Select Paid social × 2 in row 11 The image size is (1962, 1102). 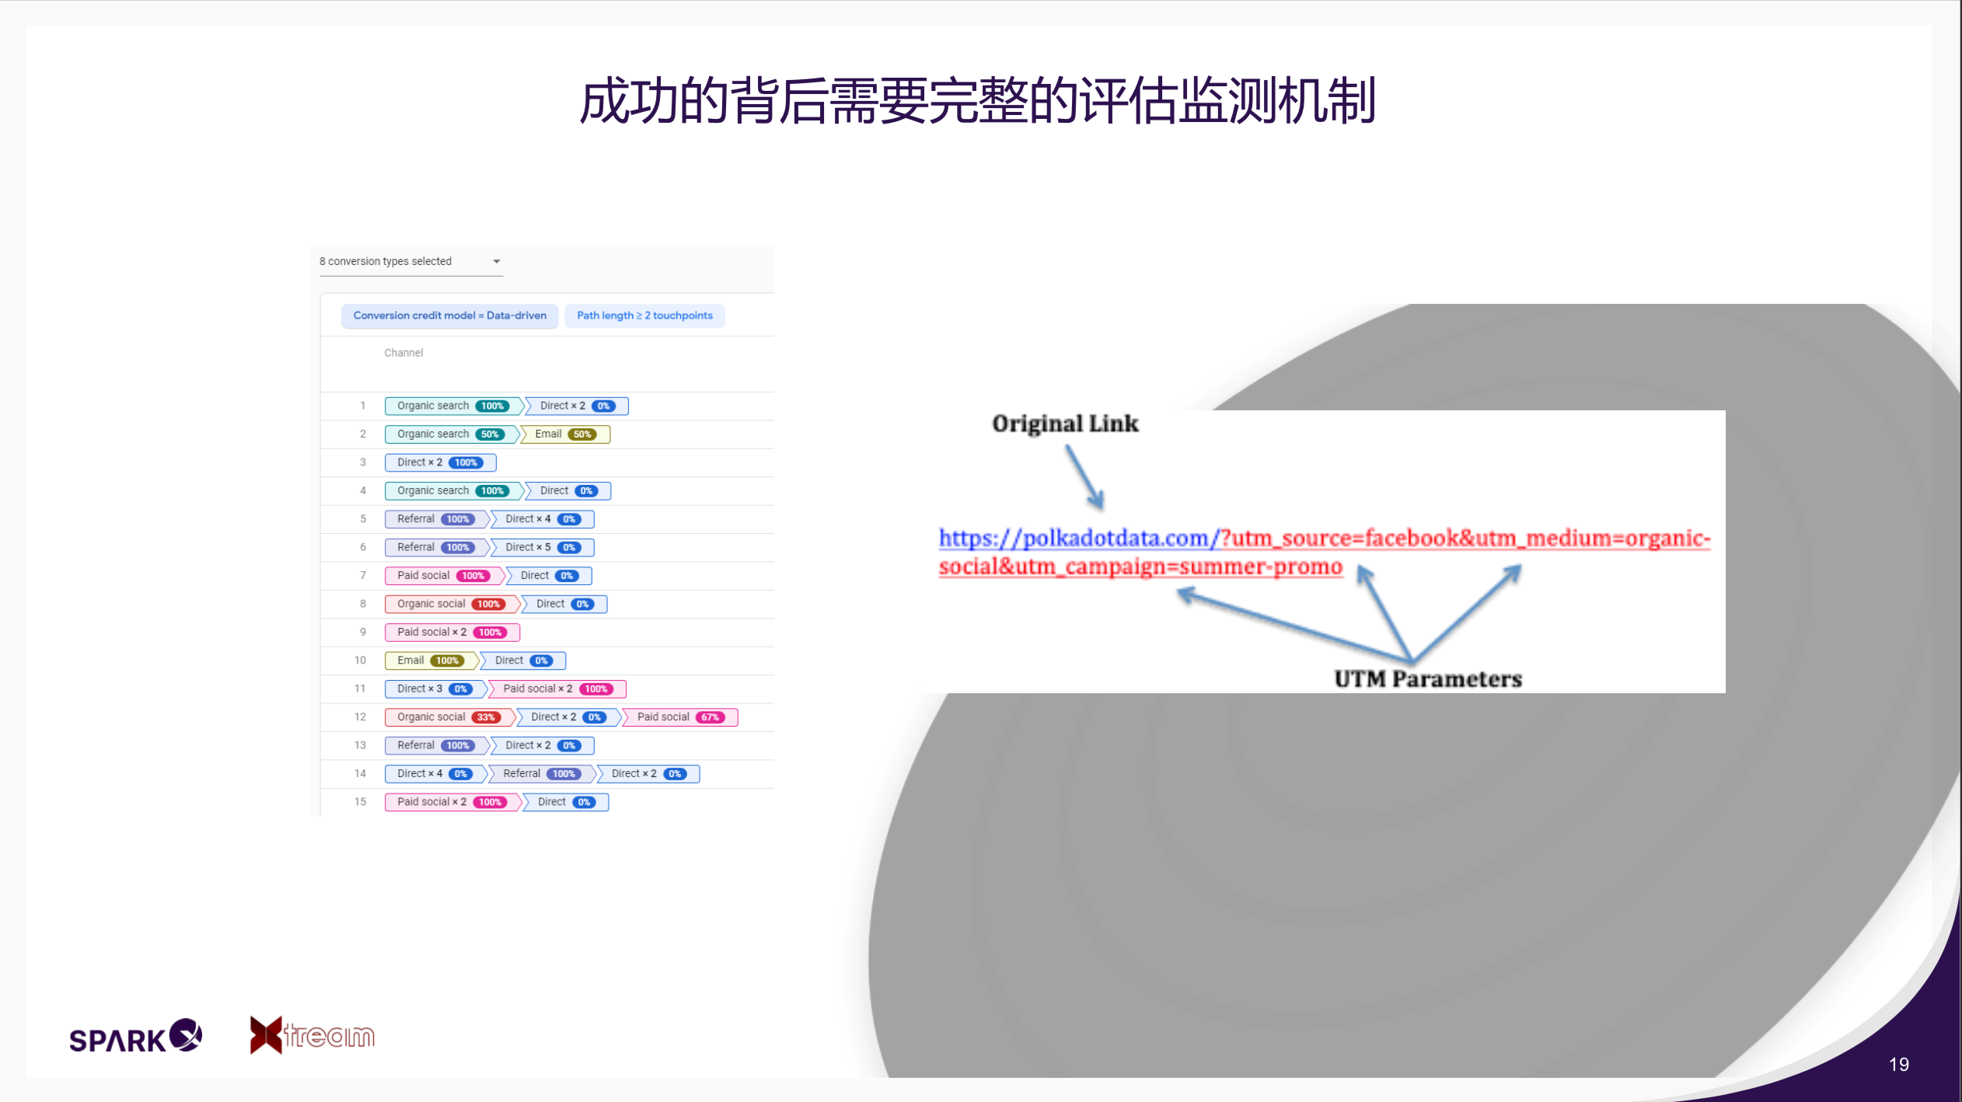click(x=558, y=689)
